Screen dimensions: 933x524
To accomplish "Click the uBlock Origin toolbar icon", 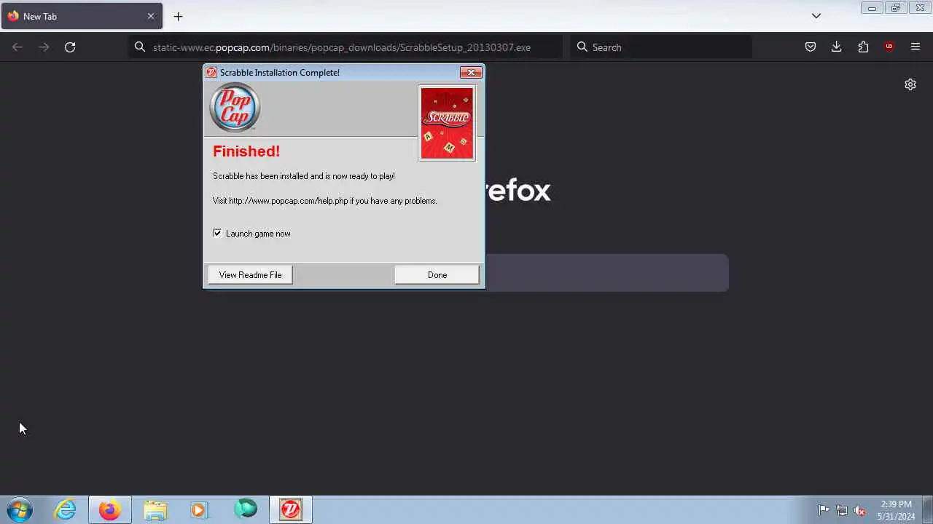I will [889, 47].
